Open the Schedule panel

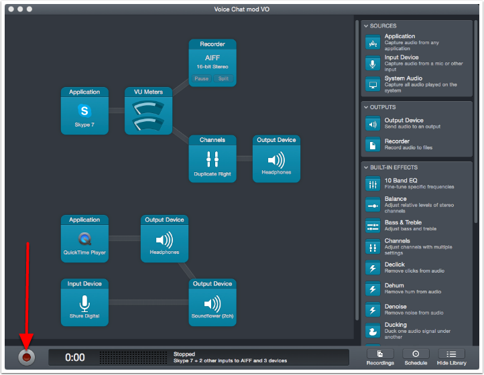pos(416,357)
